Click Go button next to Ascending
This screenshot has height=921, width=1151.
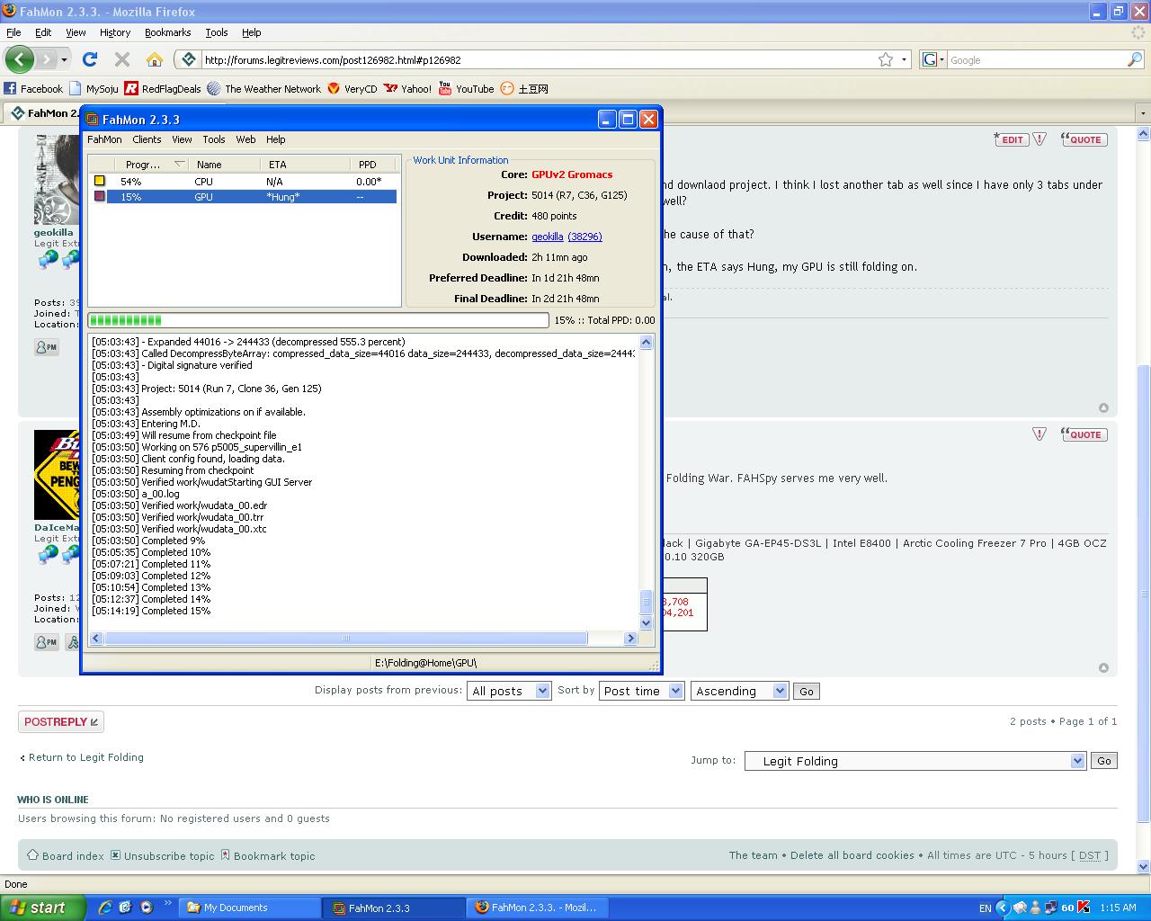[x=807, y=691]
